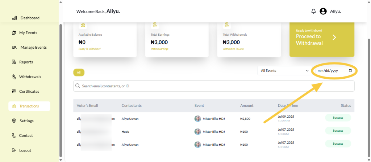Open calendar picker icon in date field
371x162 pixels.
tap(350, 71)
